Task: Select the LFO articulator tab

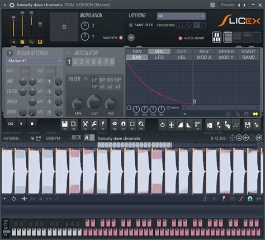Action: click(x=159, y=57)
